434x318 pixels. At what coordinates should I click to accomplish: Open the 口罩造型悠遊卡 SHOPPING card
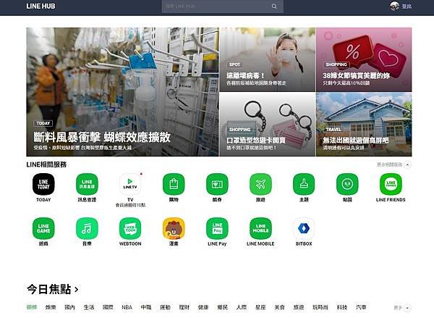click(268, 125)
